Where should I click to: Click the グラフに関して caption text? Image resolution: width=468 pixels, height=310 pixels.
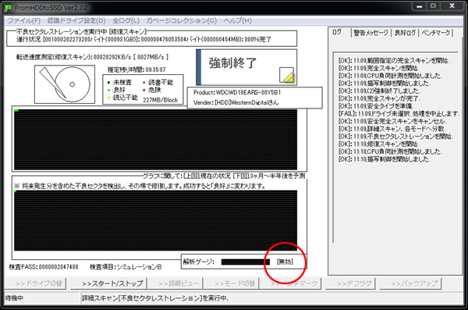[223, 176]
